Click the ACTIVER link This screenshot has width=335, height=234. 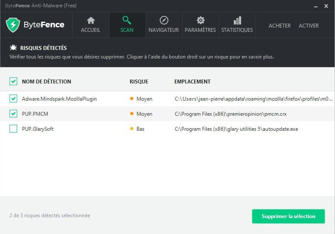(x=309, y=26)
